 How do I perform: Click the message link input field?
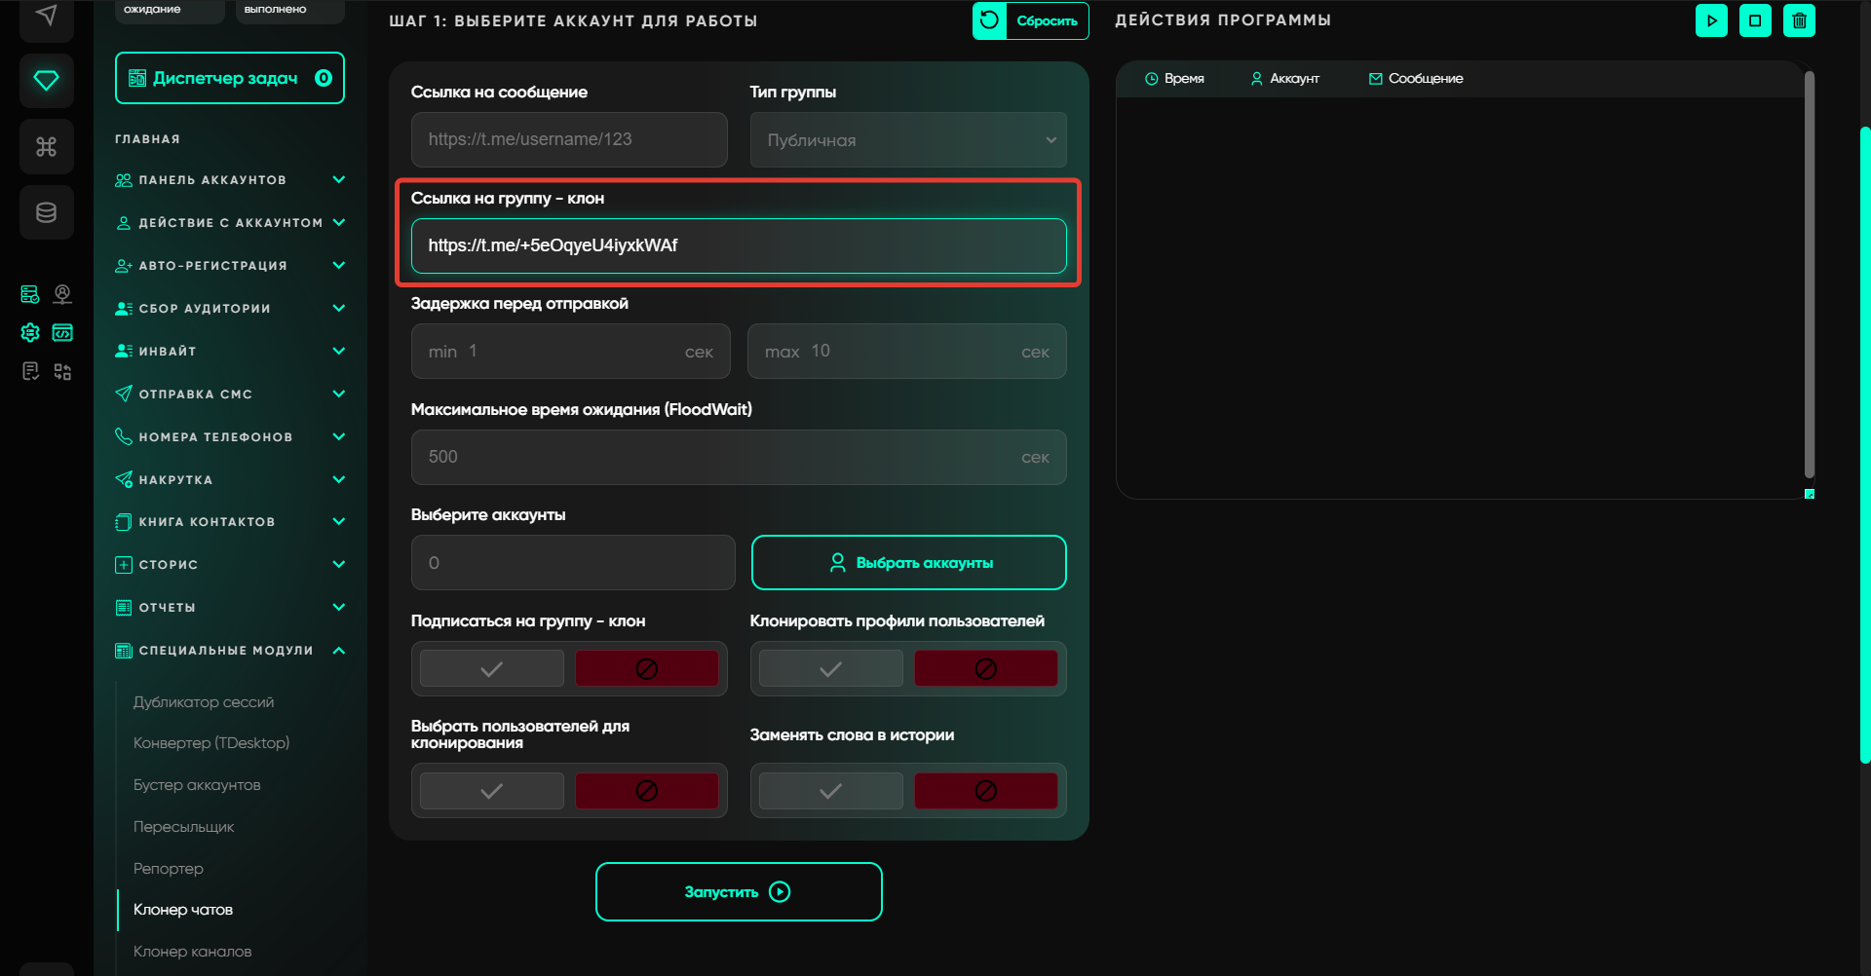click(x=569, y=140)
